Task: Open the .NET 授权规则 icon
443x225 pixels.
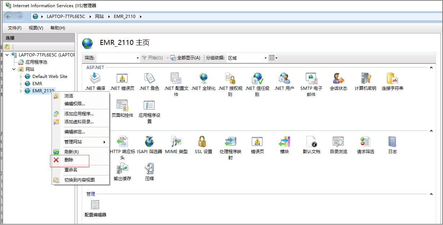Action: (x=230, y=78)
